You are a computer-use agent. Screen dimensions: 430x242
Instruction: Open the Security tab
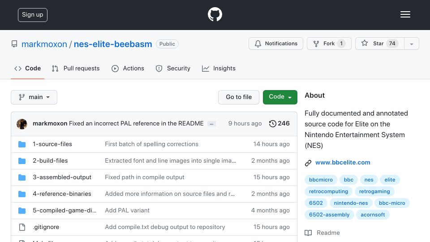(x=173, y=68)
